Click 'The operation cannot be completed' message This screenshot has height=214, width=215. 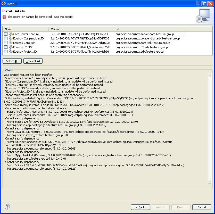click(40, 17)
